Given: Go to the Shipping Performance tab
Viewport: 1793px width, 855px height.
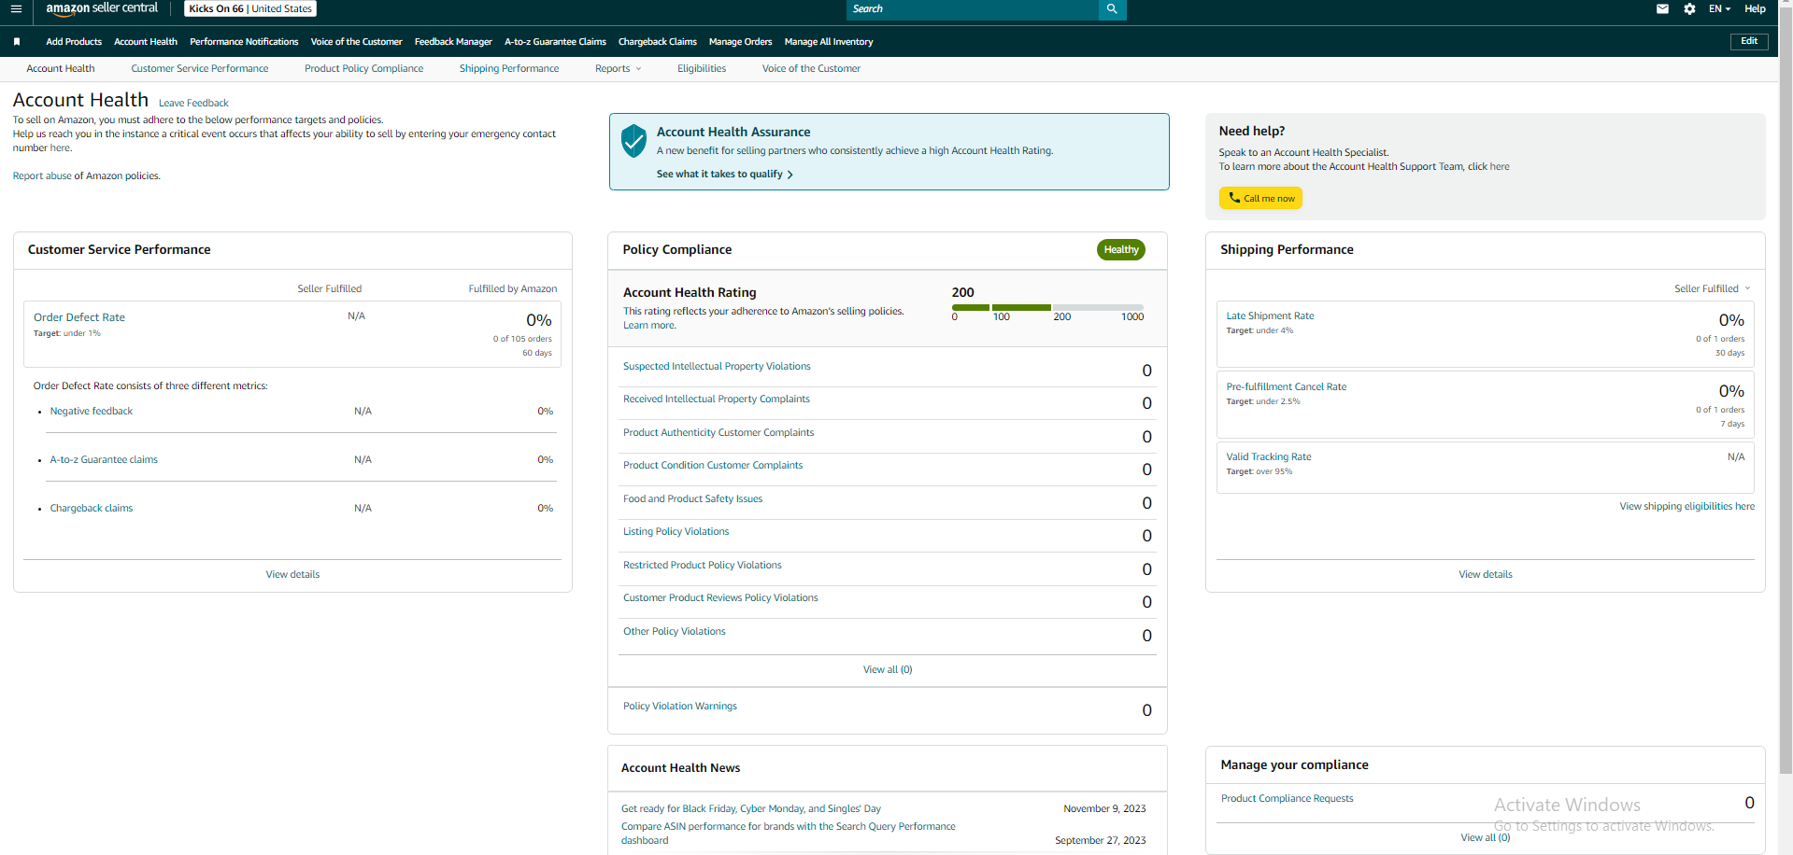Looking at the screenshot, I should point(509,69).
